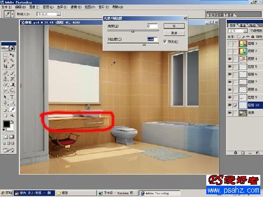Select the Blur tool

coord(5,90)
